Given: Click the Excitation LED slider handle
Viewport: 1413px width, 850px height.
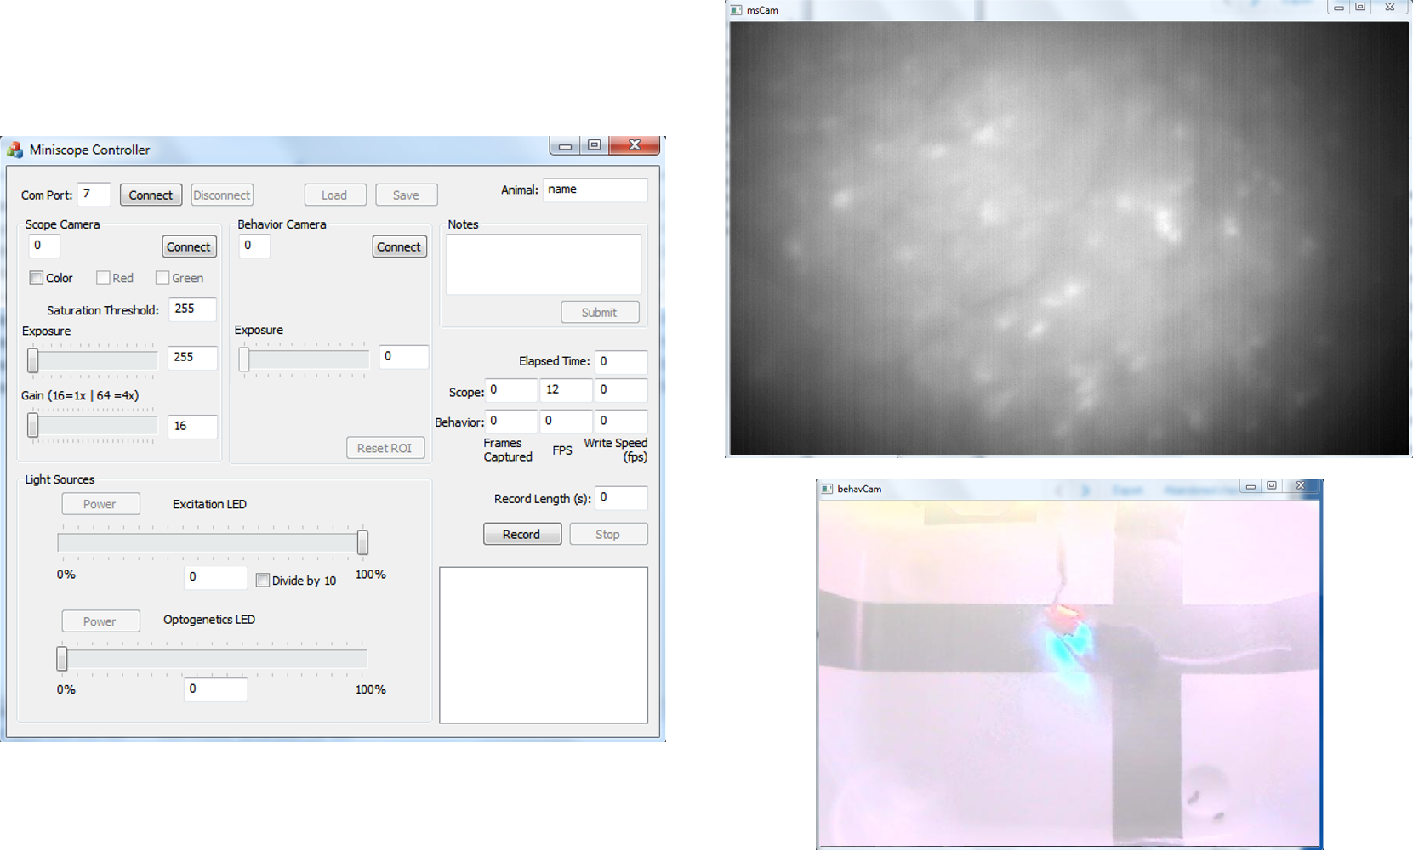Looking at the screenshot, I should tap(362, 542).
